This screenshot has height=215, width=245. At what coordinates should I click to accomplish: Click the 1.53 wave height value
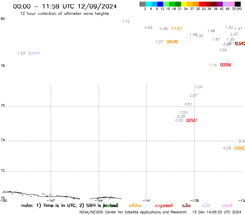pos(184,112)
